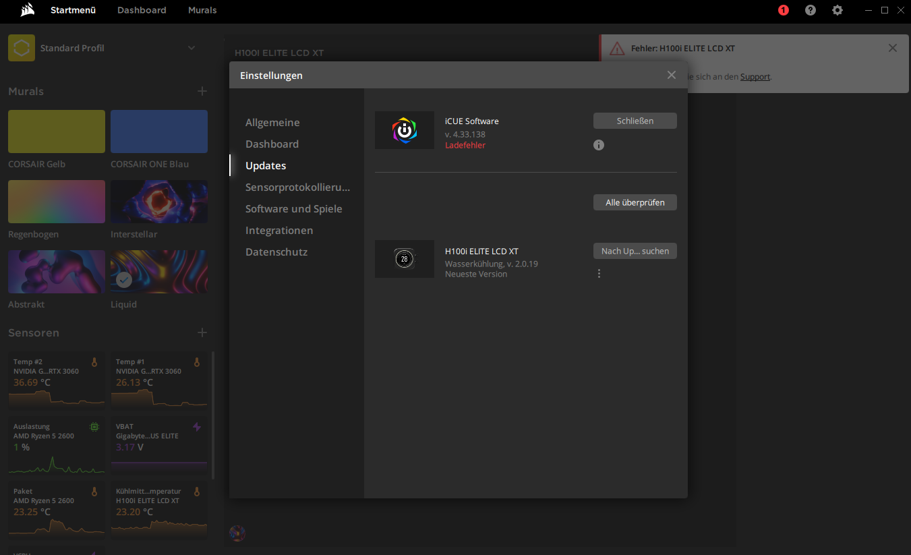Screen dimensions: 911x555
Task: Open the Support link in error notification
Action: coord(755,77)
